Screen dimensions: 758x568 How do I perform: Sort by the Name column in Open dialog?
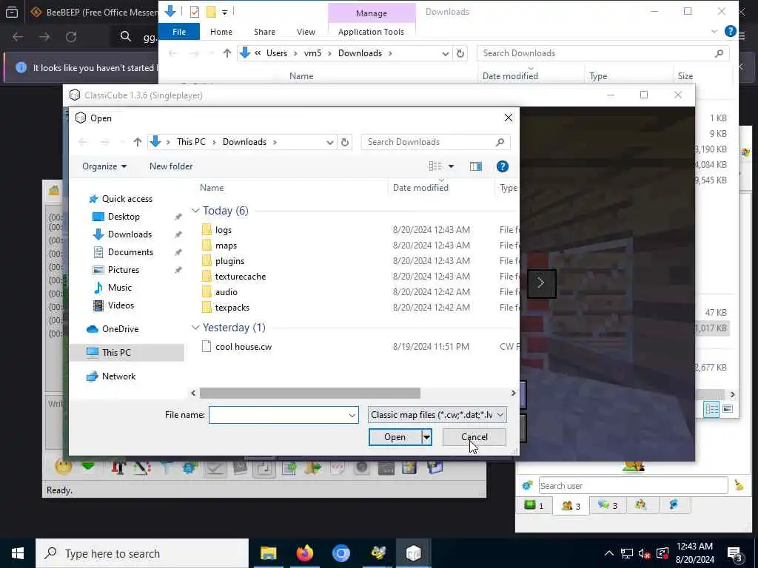(211, 188)
